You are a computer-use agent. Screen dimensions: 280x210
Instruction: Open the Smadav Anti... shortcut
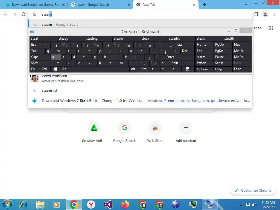tap(94, 132)
